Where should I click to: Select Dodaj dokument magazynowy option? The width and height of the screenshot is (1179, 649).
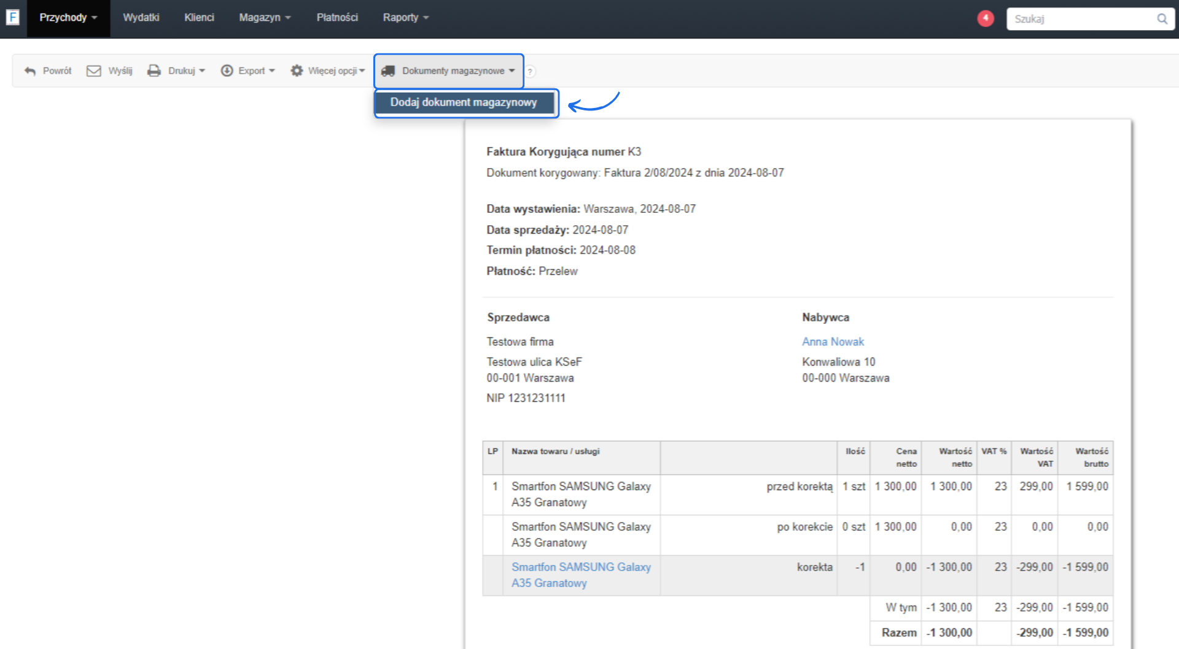464,102
